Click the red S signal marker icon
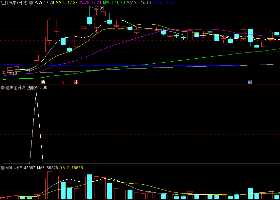 63,82
